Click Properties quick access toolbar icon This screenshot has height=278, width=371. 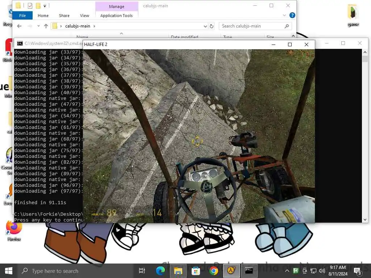(x=30, y=6)
